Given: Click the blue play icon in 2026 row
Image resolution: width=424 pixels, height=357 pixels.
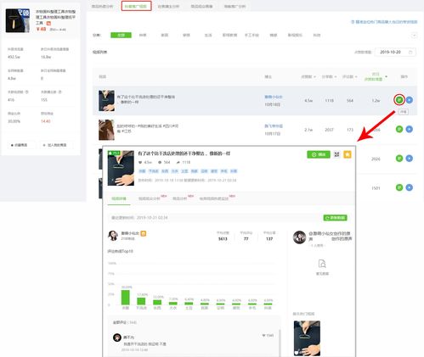Looking at the screenshot, I should 409,159.
